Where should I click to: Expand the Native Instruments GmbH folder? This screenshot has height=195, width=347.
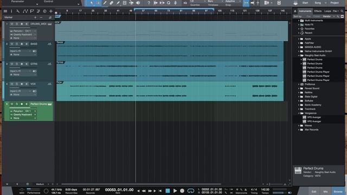click(299, 51)
